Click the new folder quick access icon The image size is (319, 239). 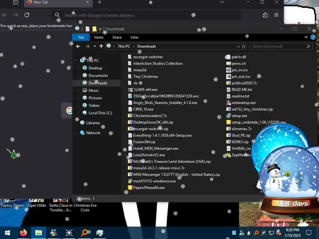pyautogui.click(x=94, y=29)
